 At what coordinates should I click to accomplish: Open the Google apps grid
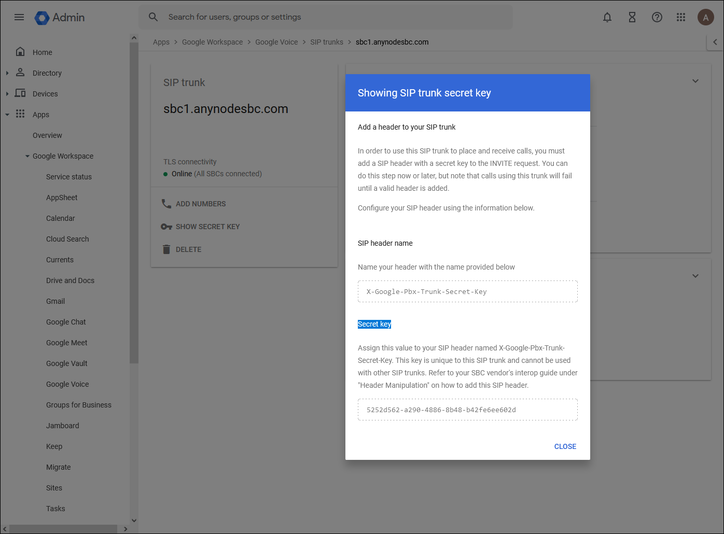coord(681,17)
